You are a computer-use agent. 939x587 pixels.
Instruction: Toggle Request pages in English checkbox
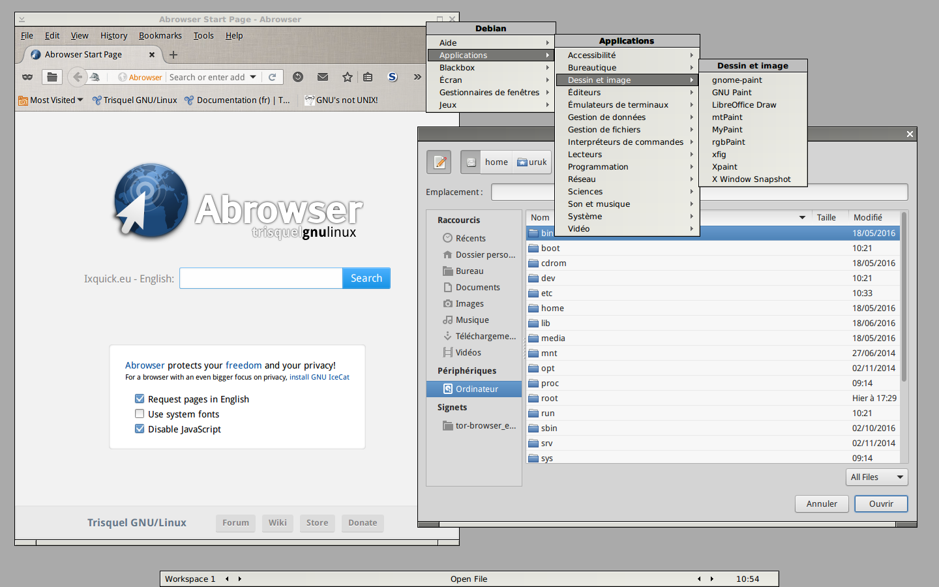140,399
